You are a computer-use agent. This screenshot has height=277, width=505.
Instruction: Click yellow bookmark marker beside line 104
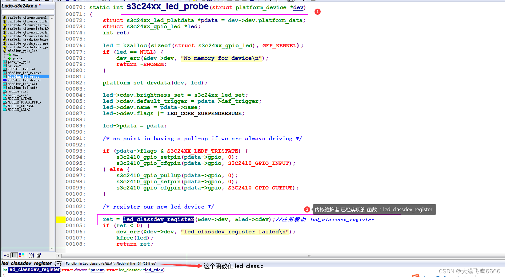click(60, 219)
